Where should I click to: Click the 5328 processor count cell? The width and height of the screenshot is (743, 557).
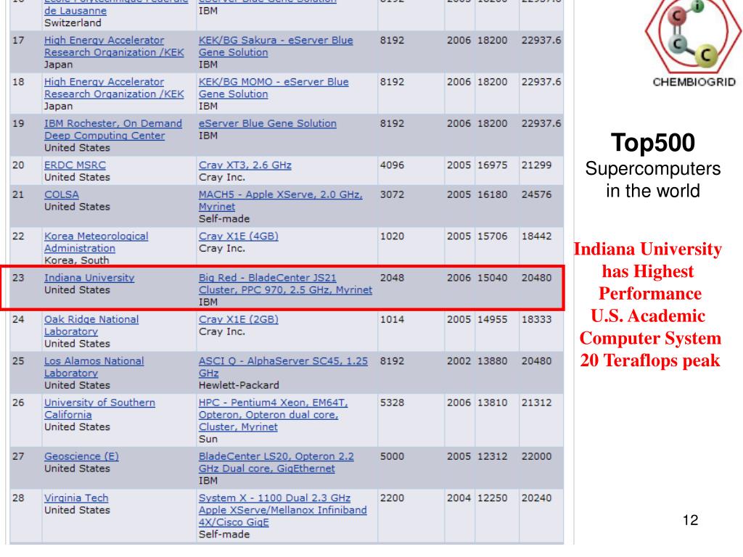392,403
